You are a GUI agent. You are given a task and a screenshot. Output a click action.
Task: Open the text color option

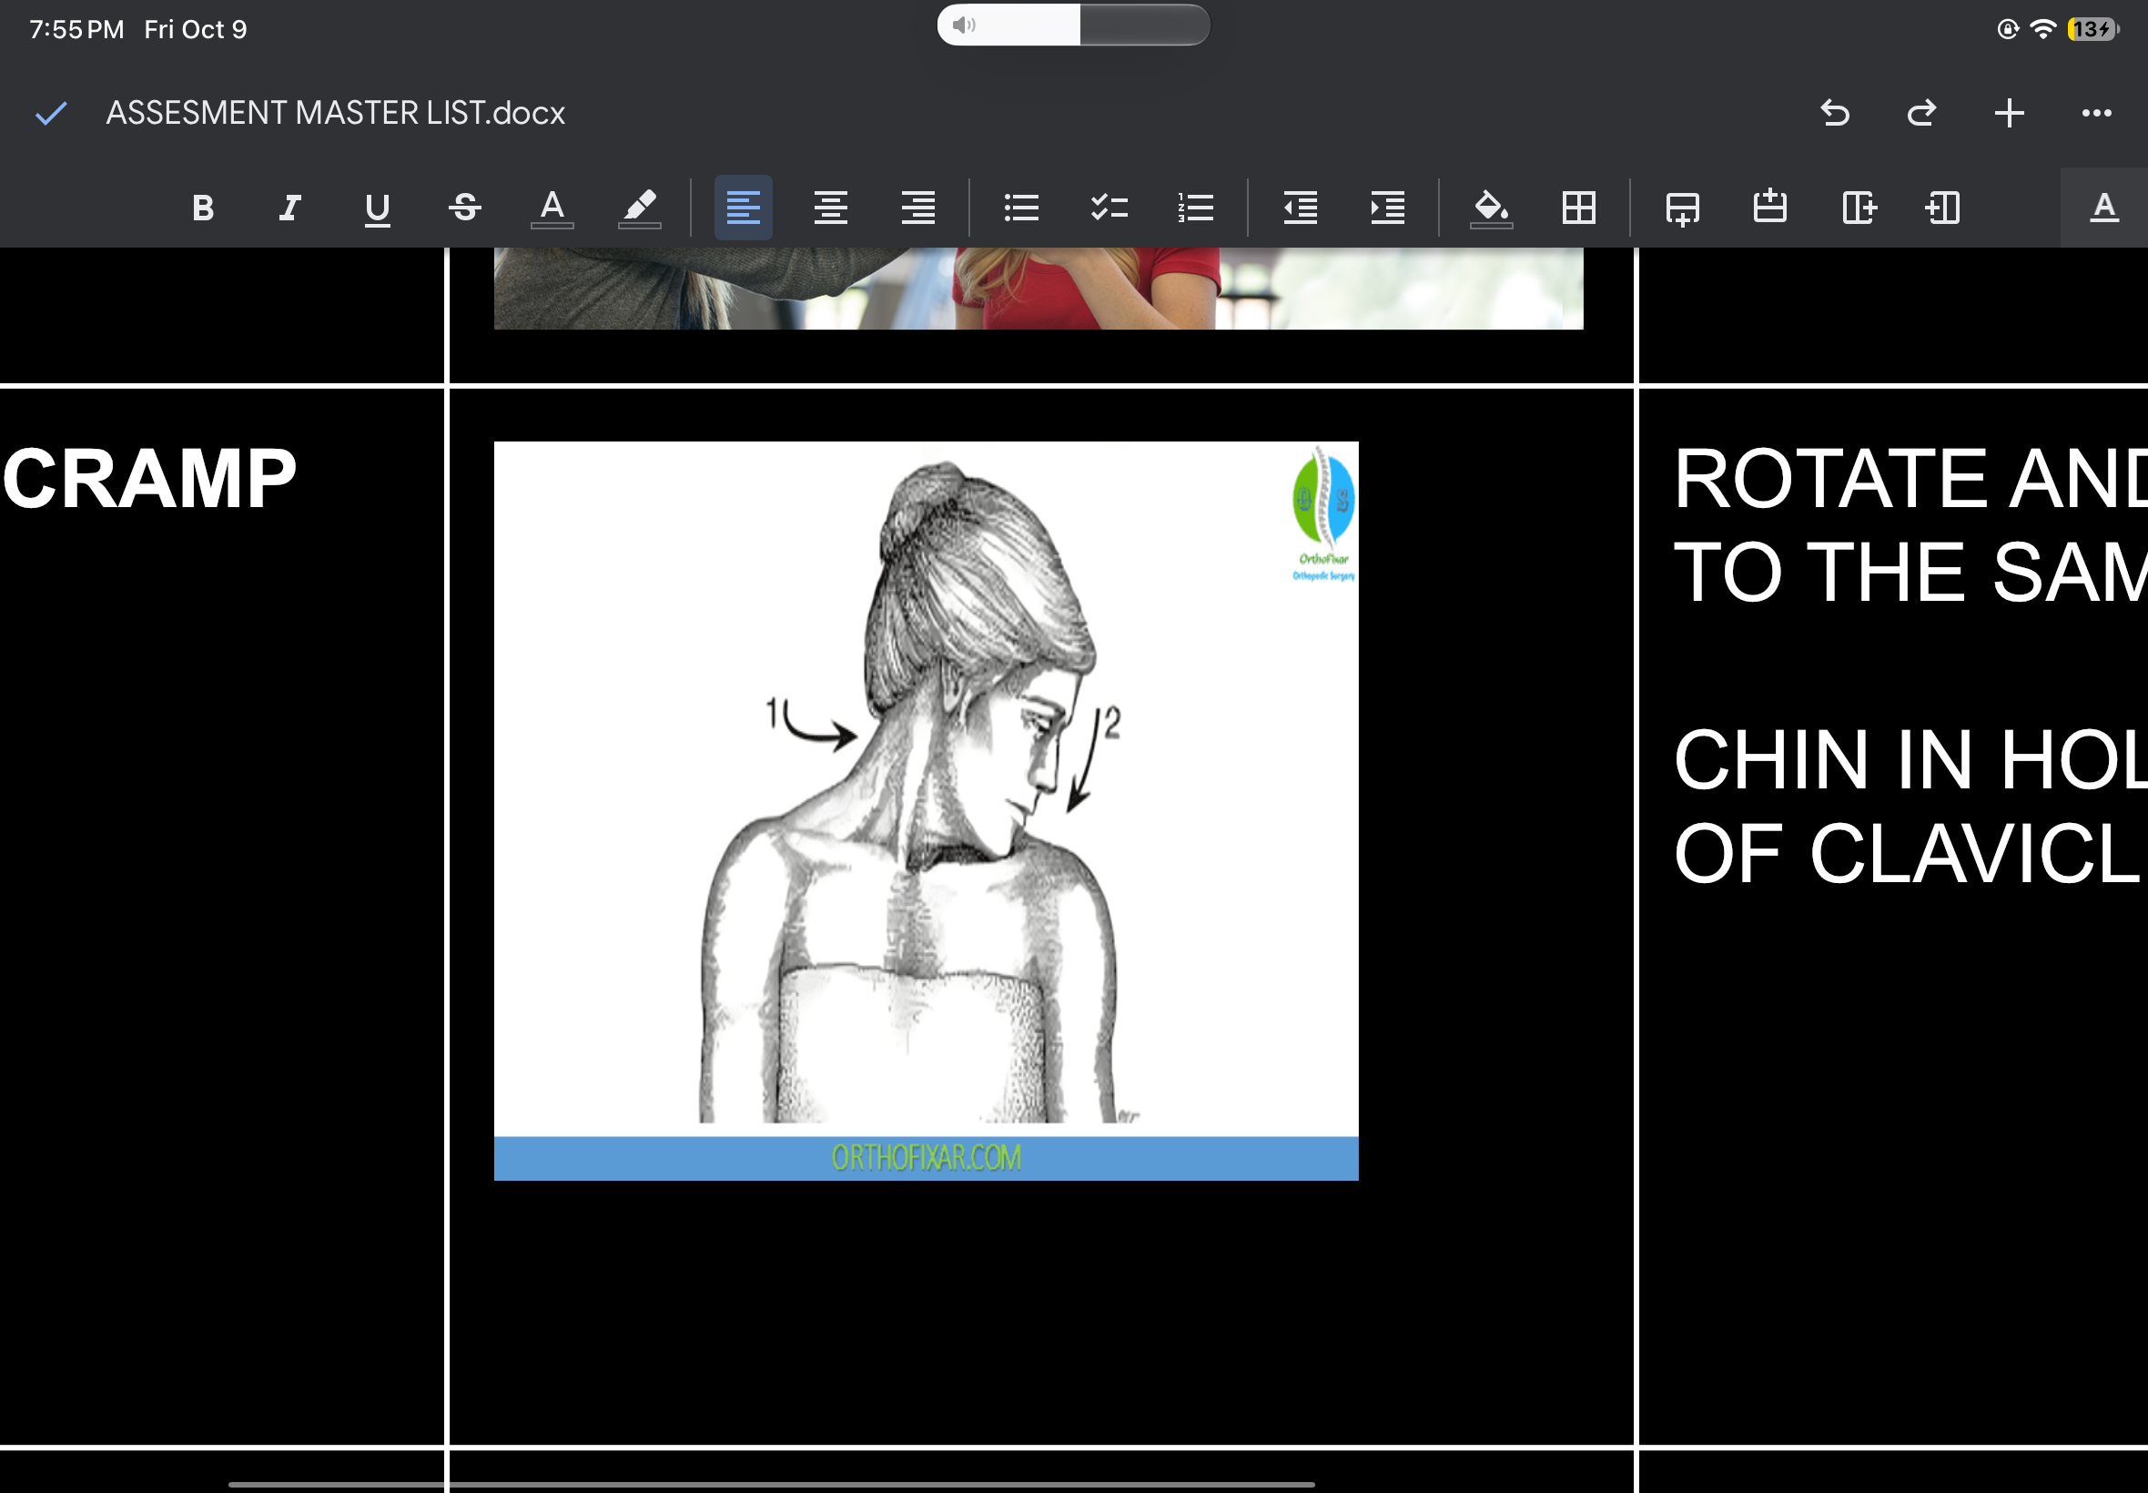[552, 208]
